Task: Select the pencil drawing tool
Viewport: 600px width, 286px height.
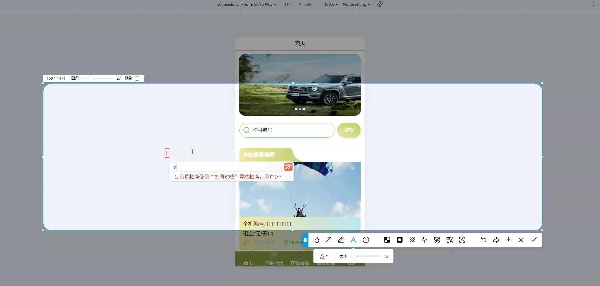Action: [341, 240]
